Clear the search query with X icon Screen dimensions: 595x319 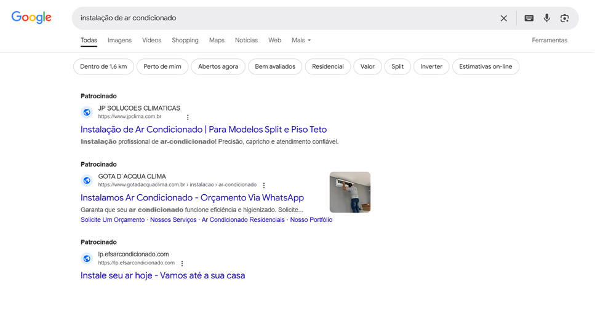503,18
